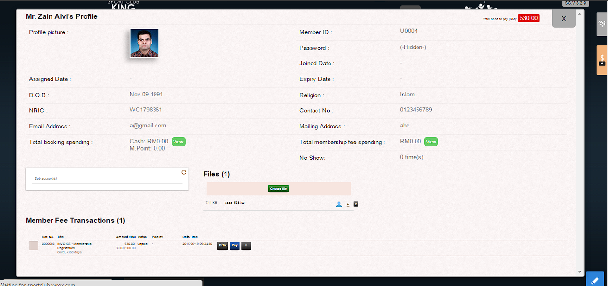This screenshot has height=286, width=608.
Task: View total booking spending details
Action: pos(178,142)
